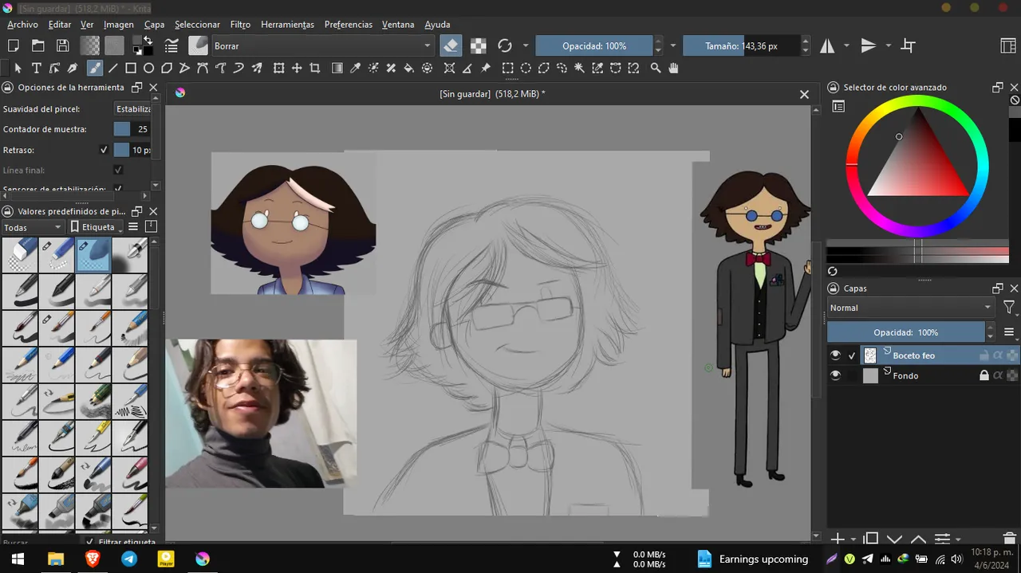Move the layer down with the arrow
Screen dimensions: 1021x573
[894, 540]
